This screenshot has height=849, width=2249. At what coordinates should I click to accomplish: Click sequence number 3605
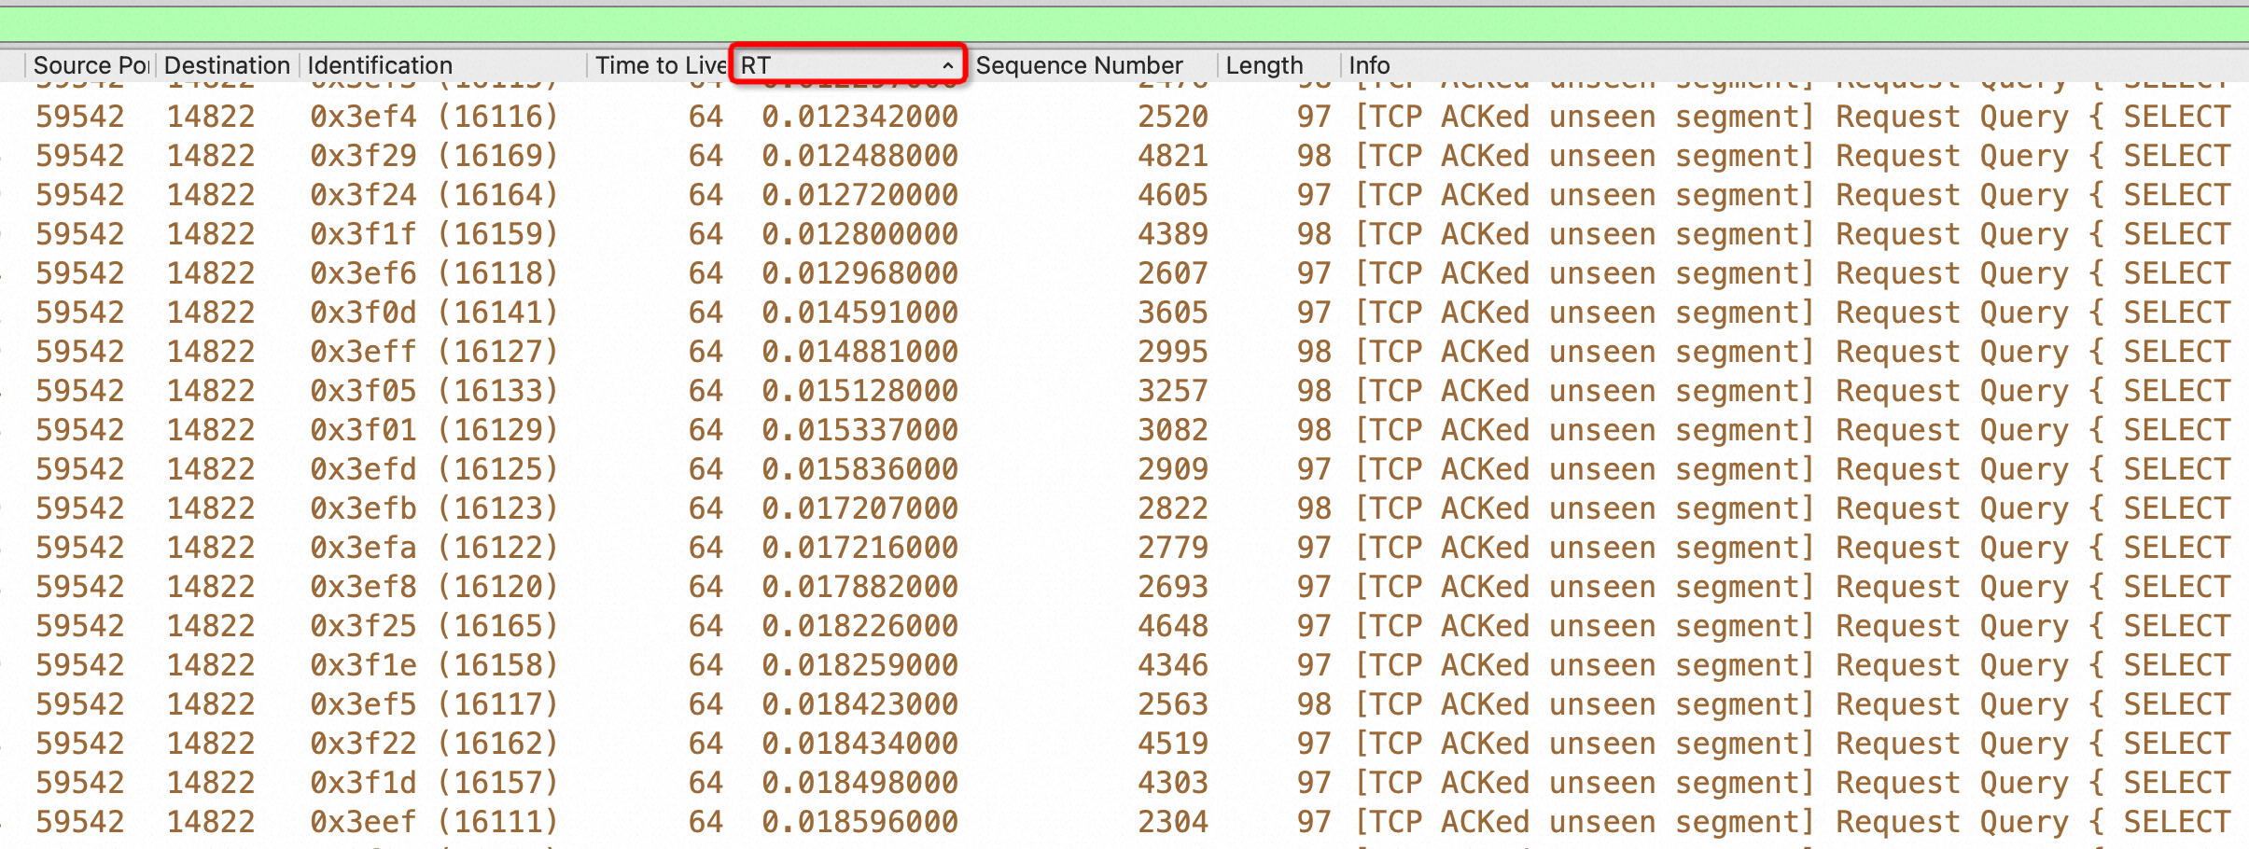[x=1173, y=313]
